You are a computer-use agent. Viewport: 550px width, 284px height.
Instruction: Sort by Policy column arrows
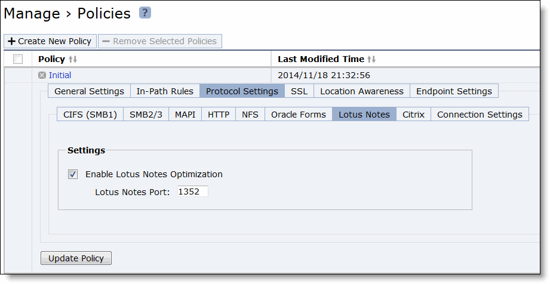click(x=73, y=59)
